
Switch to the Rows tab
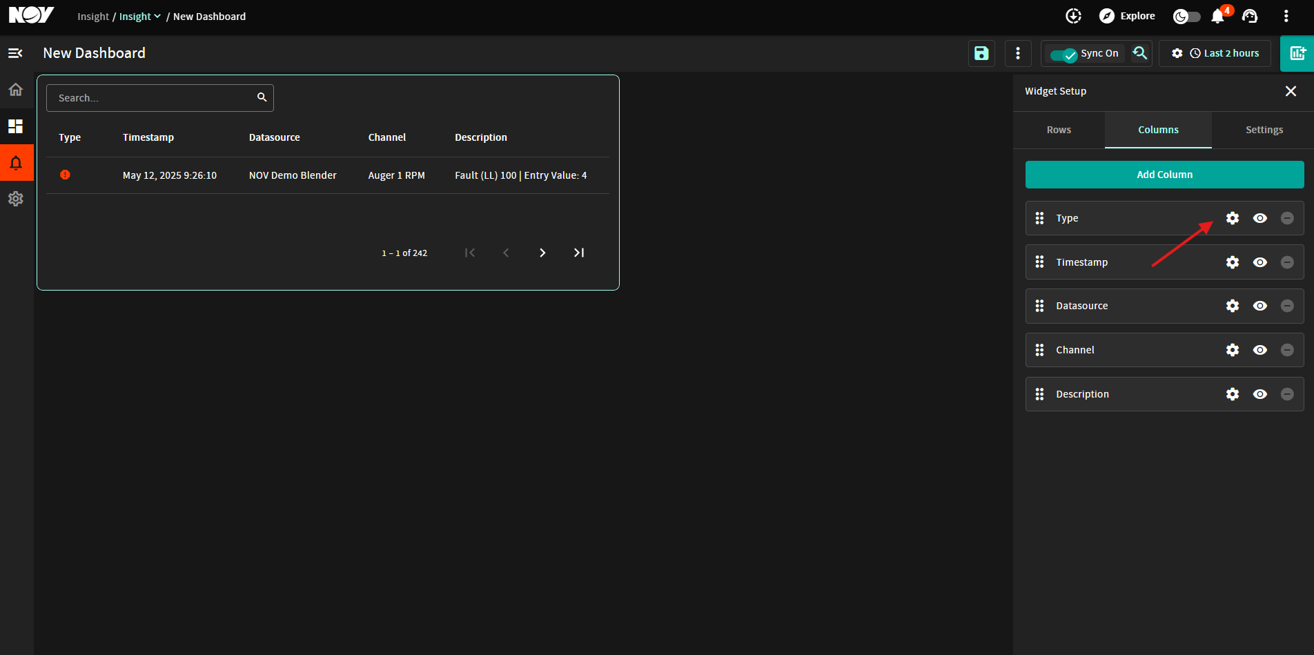click(1059, 130)
